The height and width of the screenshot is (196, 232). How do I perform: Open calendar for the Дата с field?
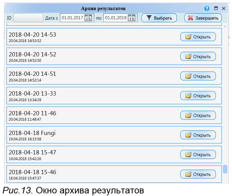click(88, 18)
